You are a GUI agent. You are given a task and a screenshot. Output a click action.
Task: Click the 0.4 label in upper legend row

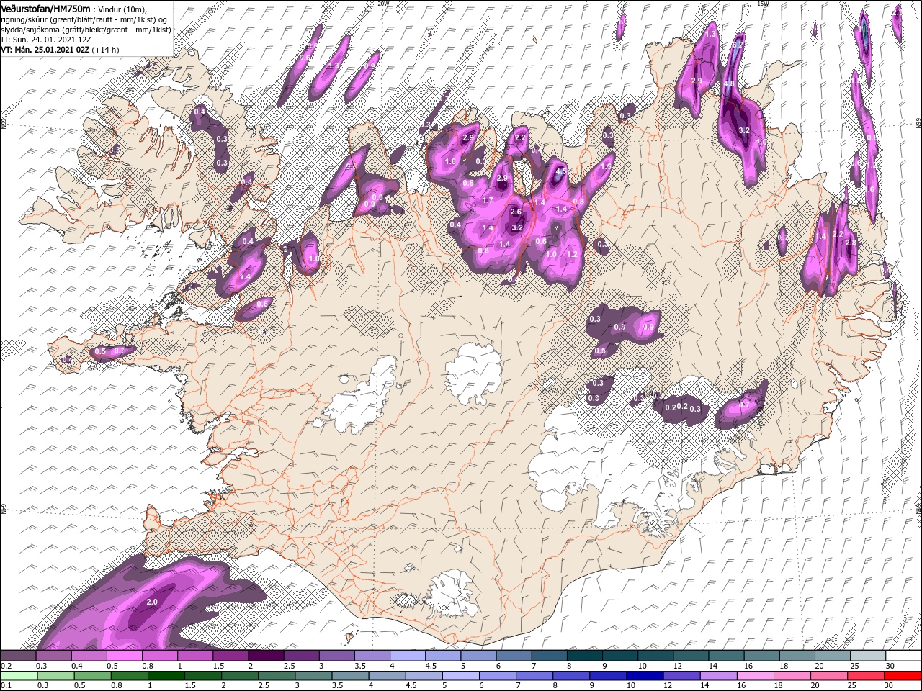coord(77,666)
